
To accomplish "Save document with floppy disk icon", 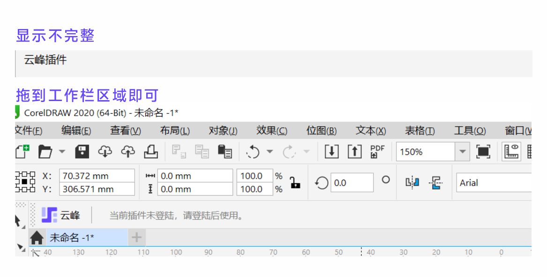I will pyautogui.click(x=82, y=152).
